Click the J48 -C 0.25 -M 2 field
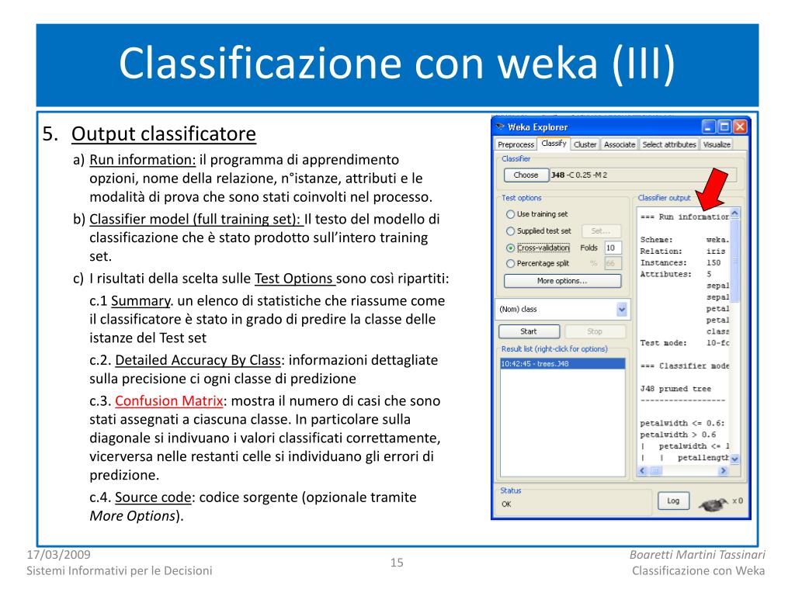The width and height of the screenshot is (795, 596). pos(643,175)
